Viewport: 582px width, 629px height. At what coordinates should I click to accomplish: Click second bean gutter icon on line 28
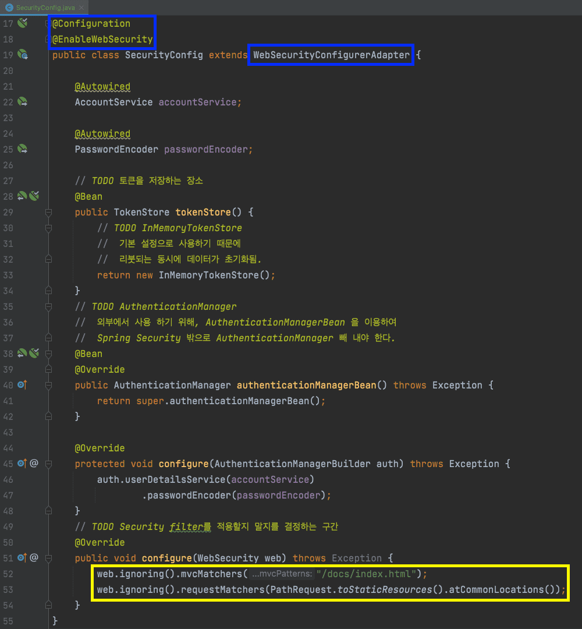tap(34, 196)
